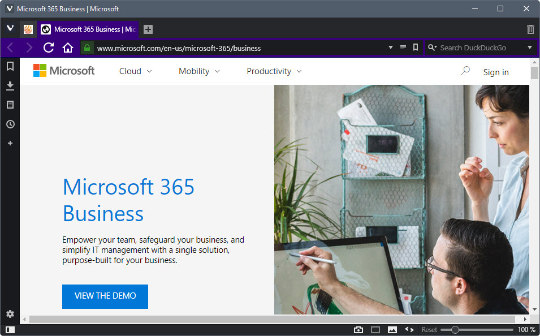Expand the Cloud navigation menu
The height and width of the screenshot is (336, 540).
click(x=135, y=71)
